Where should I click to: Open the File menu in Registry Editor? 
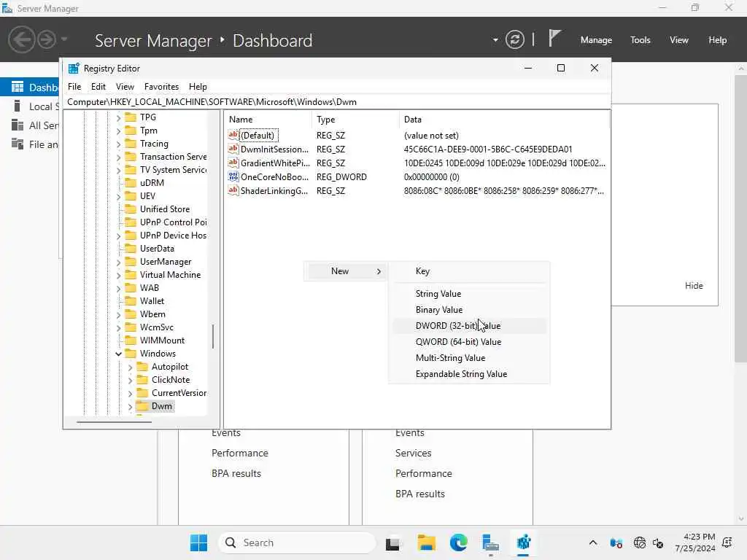(74, 87)
